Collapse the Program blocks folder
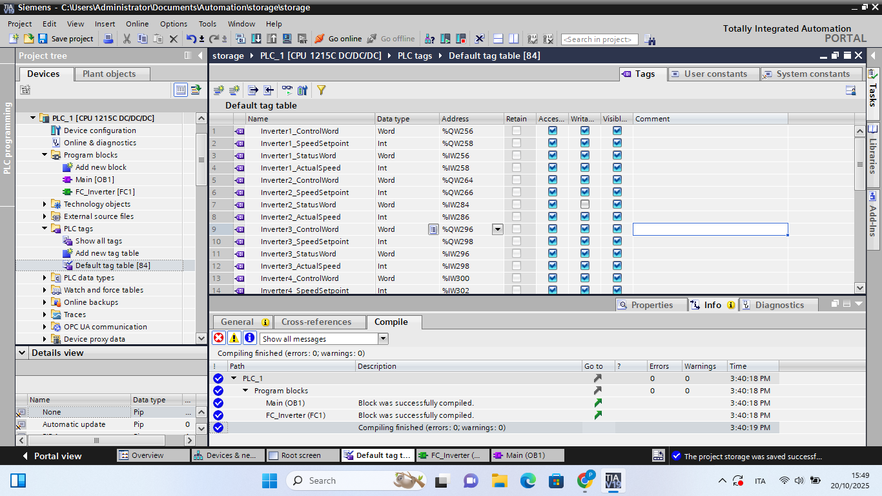The width and height of the screenshot is (882, 496). point(45,155)
